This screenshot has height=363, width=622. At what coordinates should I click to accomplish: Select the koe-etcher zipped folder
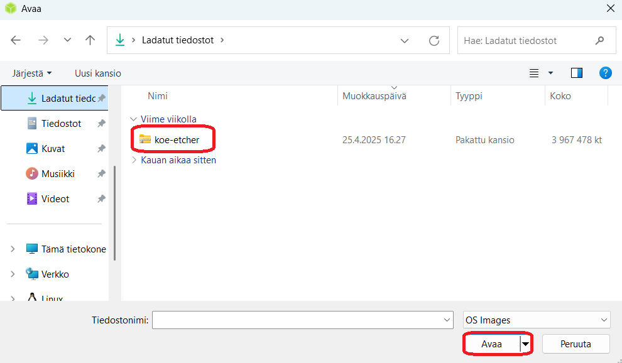click(x=177, y=139)
